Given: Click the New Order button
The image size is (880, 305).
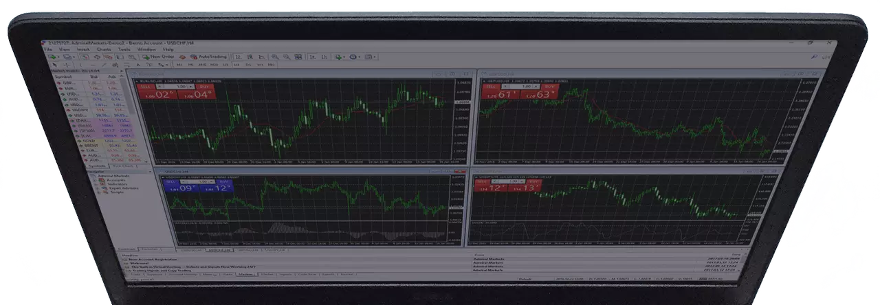Looking at the screenshot, I should point(158,57).
